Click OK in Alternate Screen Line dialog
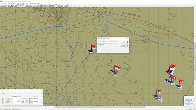 124,42
